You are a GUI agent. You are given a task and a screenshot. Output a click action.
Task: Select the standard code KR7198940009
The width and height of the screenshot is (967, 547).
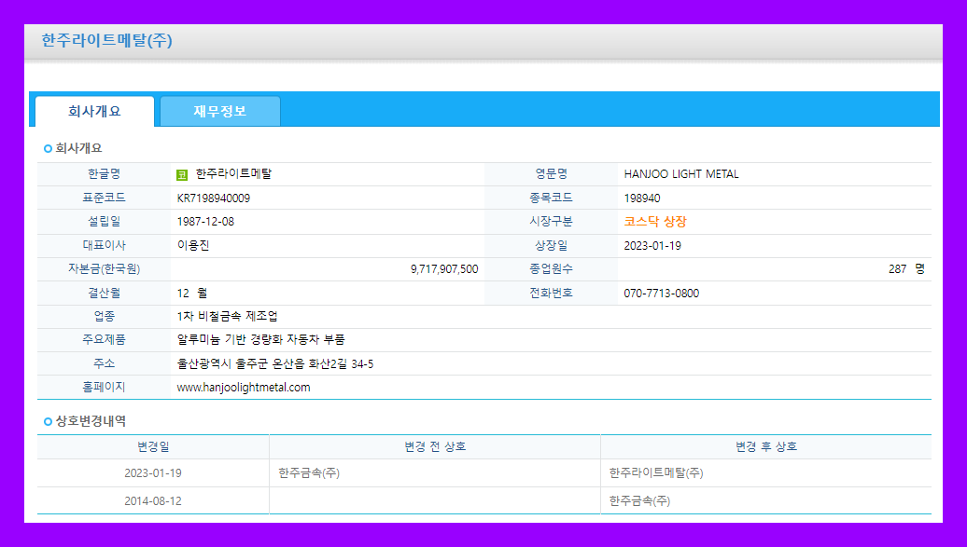tap(214, 198)
